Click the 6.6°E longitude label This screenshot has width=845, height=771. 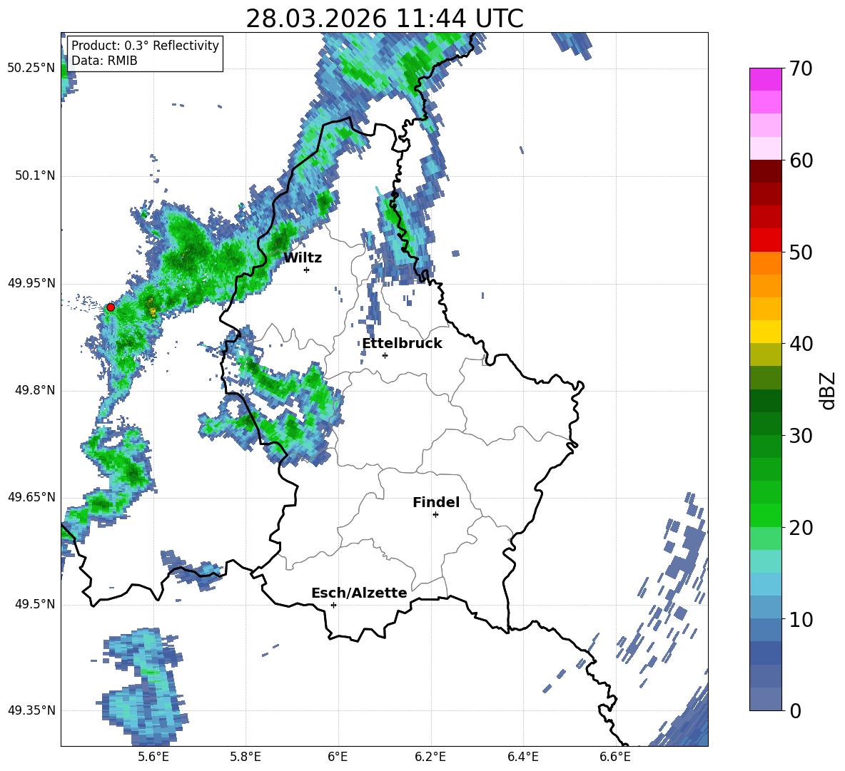(x=615, y=757)
